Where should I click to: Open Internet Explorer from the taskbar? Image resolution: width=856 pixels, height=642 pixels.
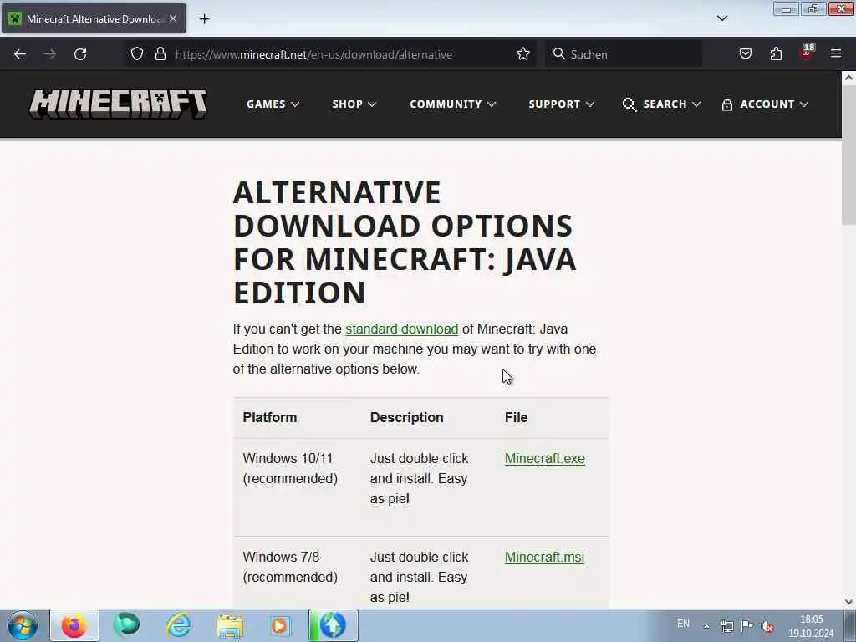click(x=179, y=625)
